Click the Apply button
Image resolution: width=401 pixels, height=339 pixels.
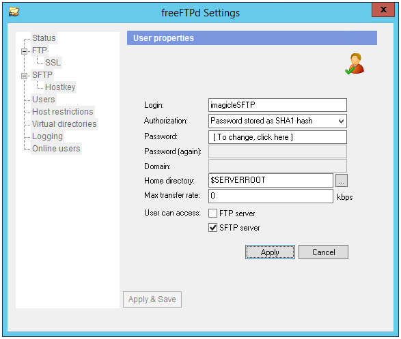pos(270,252)
